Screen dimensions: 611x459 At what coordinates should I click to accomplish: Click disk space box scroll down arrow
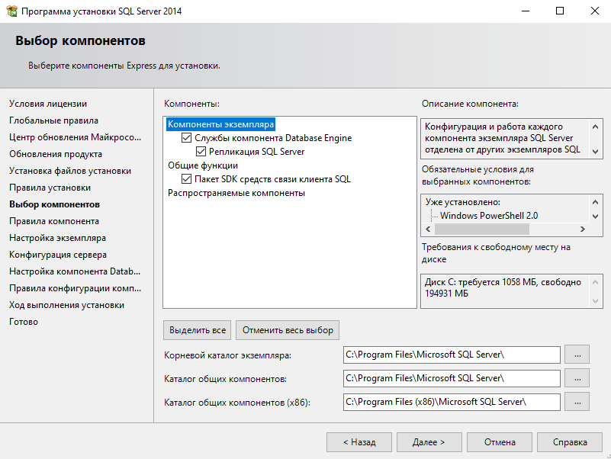[x=595, y=300]
